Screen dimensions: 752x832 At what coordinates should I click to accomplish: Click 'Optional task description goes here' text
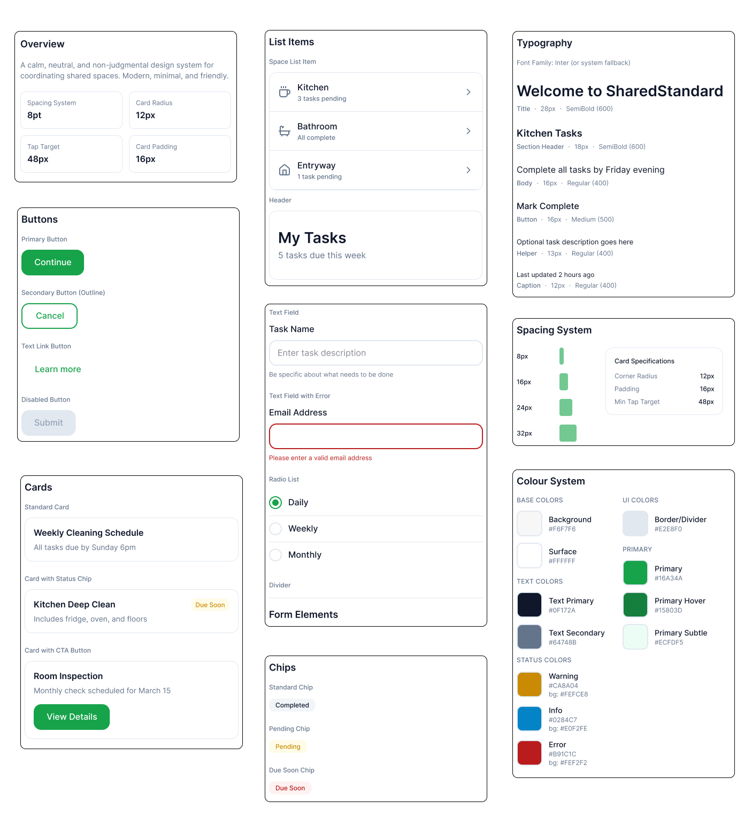pos(575,242)
